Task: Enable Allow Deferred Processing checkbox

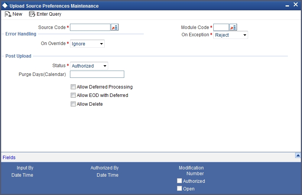Action: tap(73, 87)
